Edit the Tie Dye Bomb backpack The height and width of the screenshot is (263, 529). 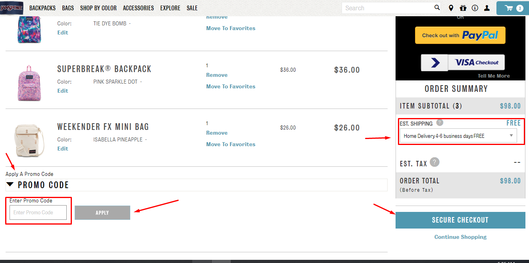coord(63,32)
